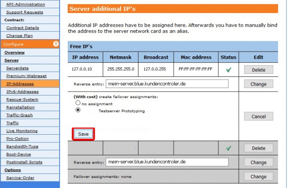Screen dimensions: 287x188
Task: Open Support Requests link
Action: (x=25, y=12)
